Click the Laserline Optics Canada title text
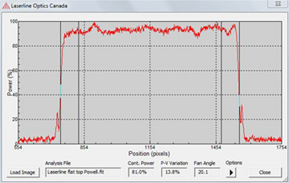This screenshot has width=289, height=183. pos(39,6)
